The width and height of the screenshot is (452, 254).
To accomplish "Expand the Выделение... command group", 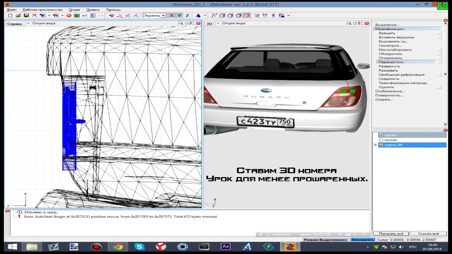I will pyautogui.click(x=387, y=25).
